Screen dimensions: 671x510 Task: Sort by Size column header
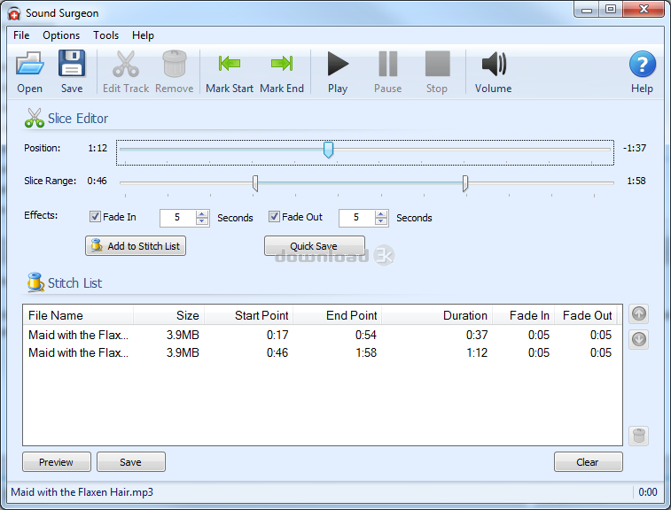click(168, 315)
